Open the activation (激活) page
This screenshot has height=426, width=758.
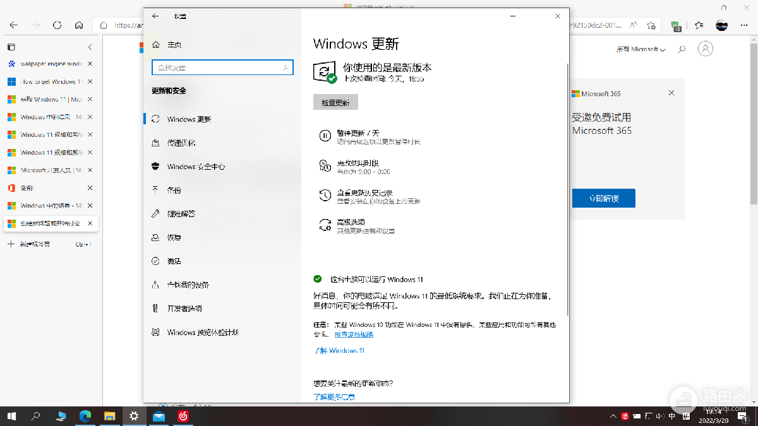pos(222,261)
